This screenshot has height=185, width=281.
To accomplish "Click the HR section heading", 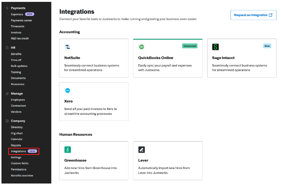I will (x=13, y=48).
